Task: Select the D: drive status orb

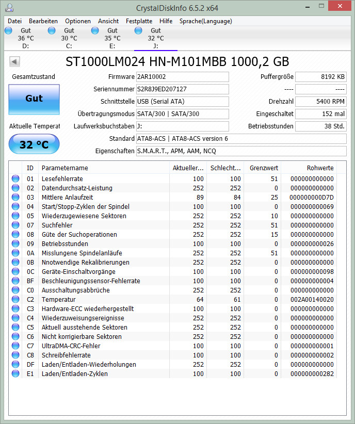Action: 8,30
